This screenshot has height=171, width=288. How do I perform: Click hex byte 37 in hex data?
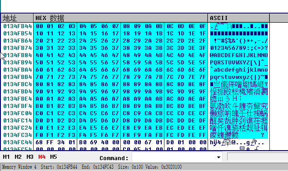pos(115,48)
